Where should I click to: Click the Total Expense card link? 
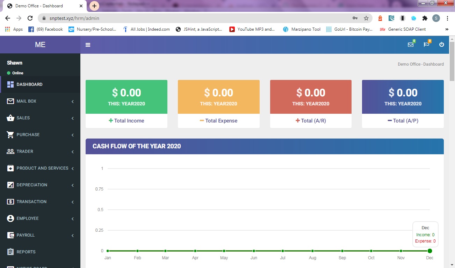(218, 121)
